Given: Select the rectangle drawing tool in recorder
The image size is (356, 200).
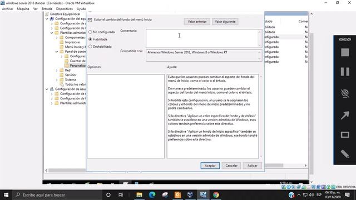Looking at the screenshot, I should (x=345, y=134).
